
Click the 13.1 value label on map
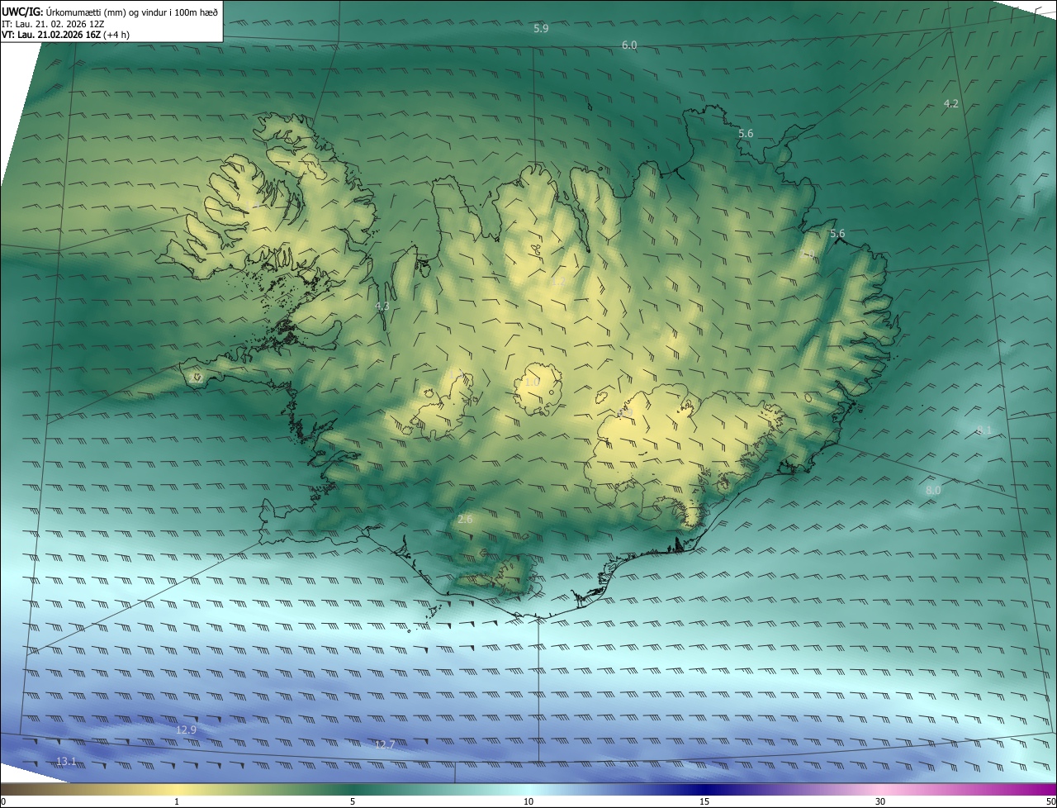click(x=67, y=761)
